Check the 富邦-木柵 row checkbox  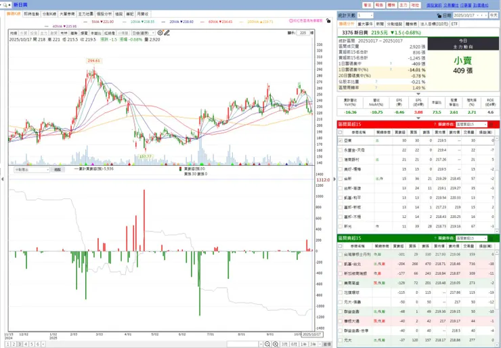[341, 217]
